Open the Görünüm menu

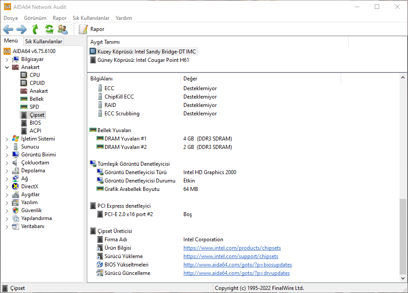(x=35, y=18)
